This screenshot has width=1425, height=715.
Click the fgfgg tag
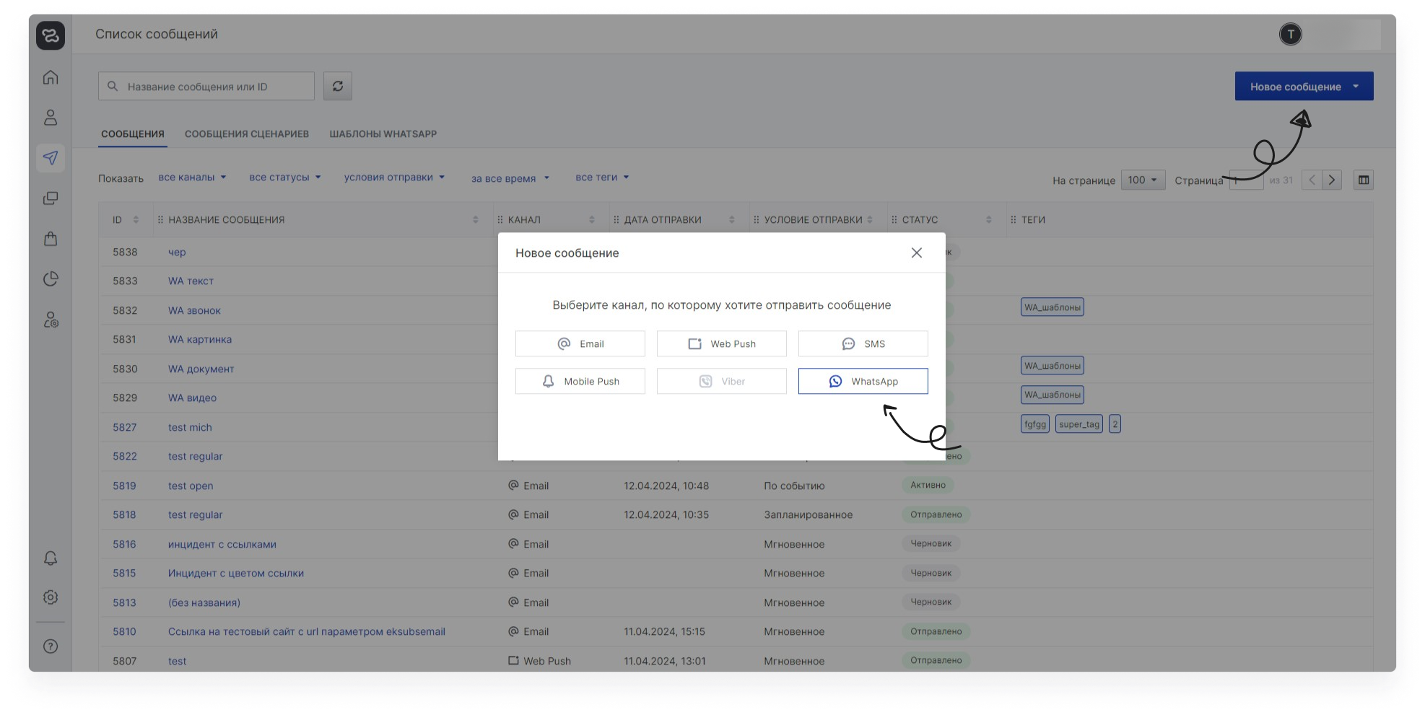(1035, 424)
